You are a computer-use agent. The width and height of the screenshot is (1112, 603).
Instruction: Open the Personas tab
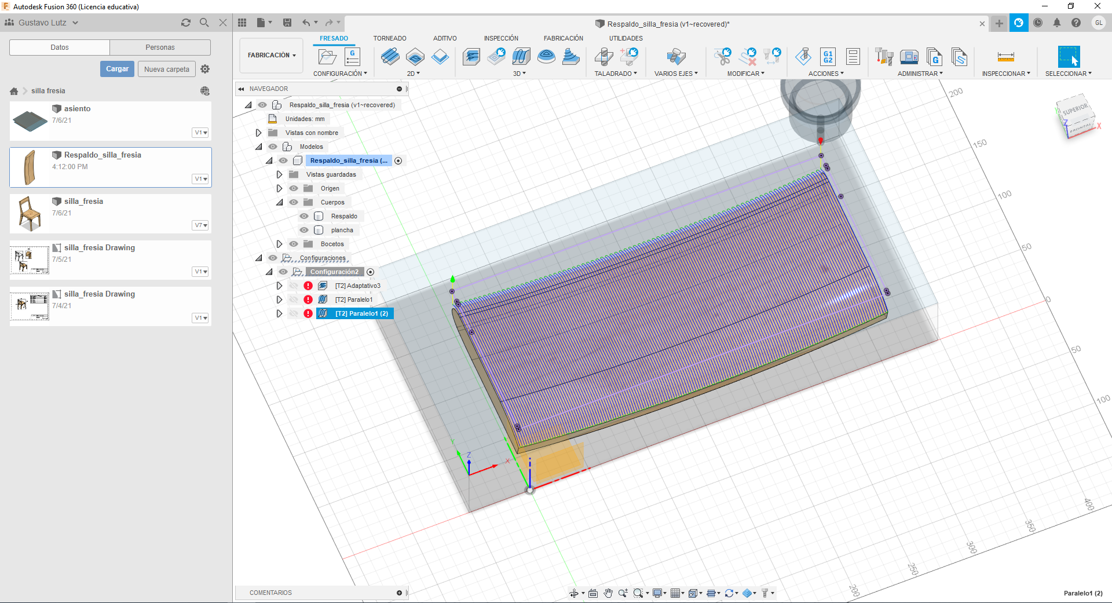(x=160, y=47)
